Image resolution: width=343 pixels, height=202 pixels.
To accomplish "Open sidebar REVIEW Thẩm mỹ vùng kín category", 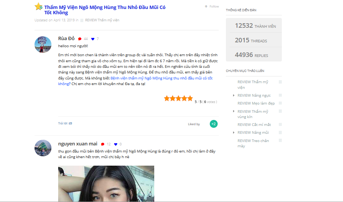I will (x=253, y=114).
